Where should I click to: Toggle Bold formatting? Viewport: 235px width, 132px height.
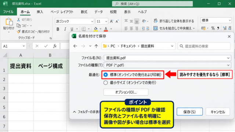point(58,29)
